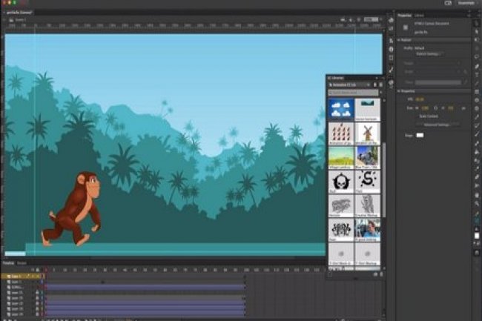Toggle lock on the layer below Scenery
The image size is (482, 321).
pyautogui.click(x=37, y=293)
